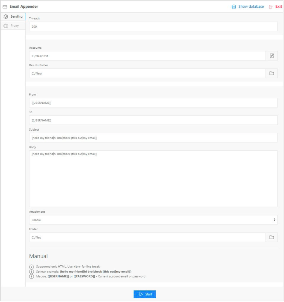The height and width of the screenshot is (302, 284).
Task: Open the Accounts file edit icon
Action: [272, 56]
